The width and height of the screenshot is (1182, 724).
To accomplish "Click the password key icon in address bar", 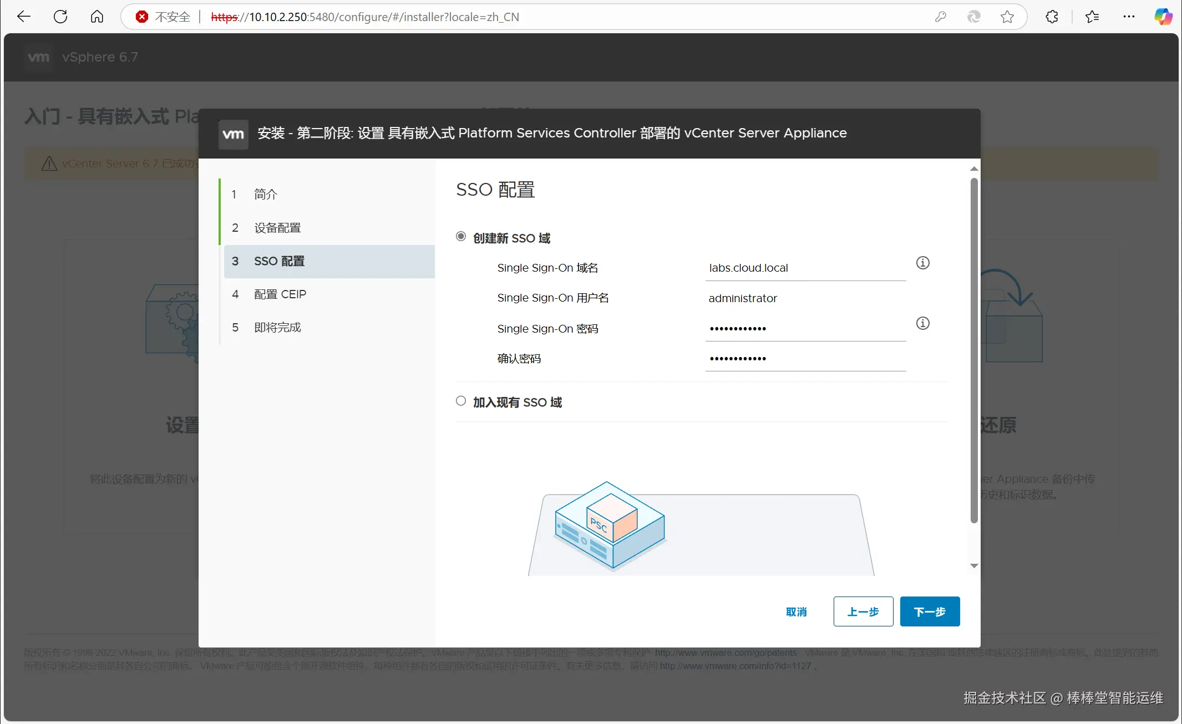I will [x=940, y=17].
